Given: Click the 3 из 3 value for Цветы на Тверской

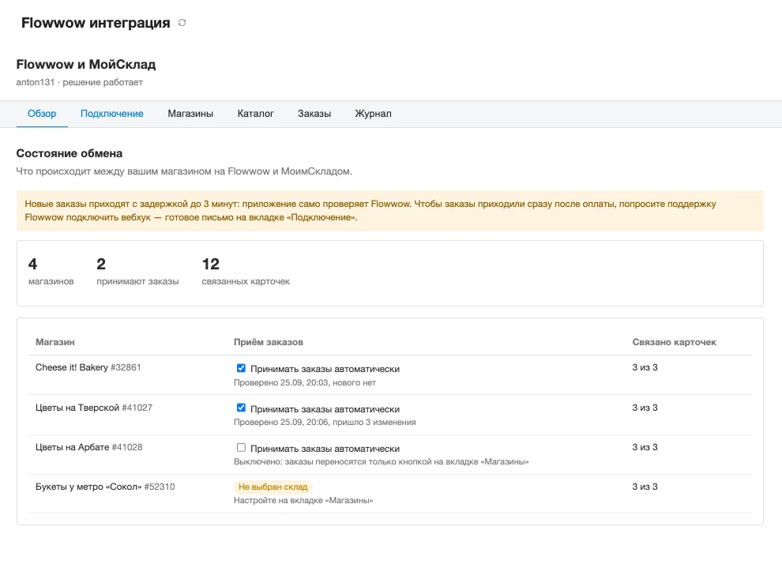Looking at the screenshot, I should [645, 408].
